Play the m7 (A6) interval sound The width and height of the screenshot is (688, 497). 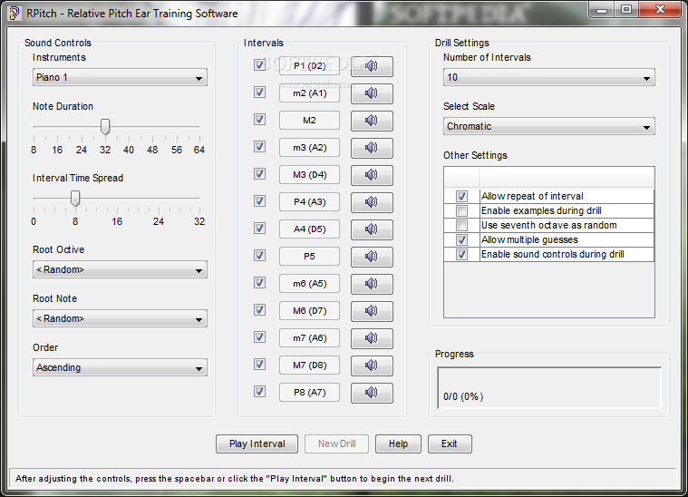(x=372, y=338)
